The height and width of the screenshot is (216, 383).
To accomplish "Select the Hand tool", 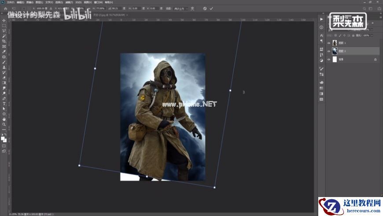I will [x=4, y=119].
